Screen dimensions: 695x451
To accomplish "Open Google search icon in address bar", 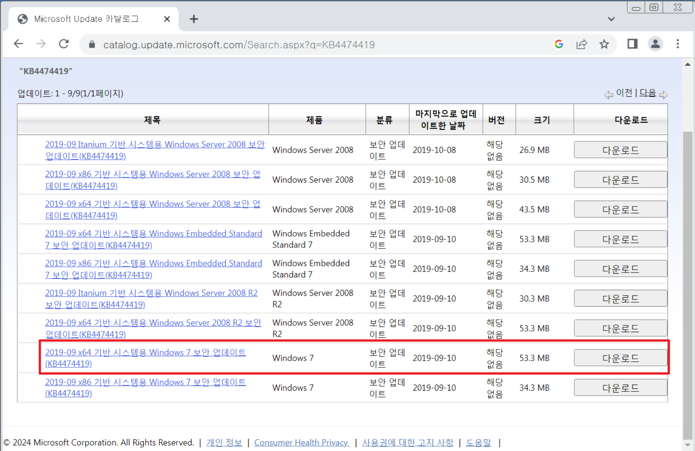I will (559, 44).
